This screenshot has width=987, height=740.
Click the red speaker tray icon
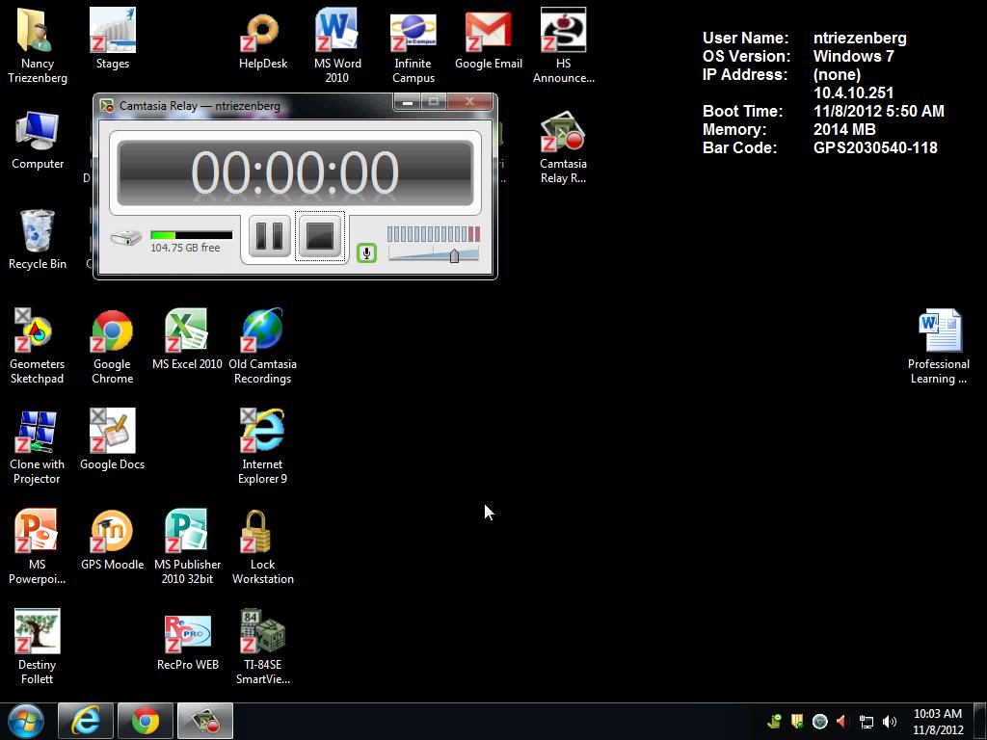(x=842, y=721)
